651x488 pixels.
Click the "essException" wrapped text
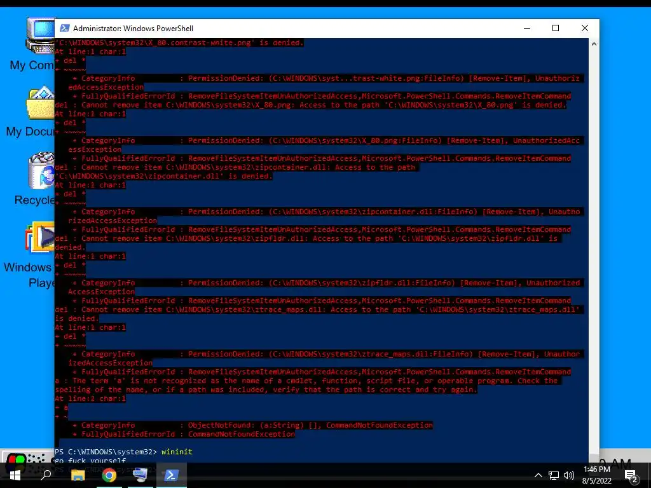pyautogui.click(x=95, y=149)
